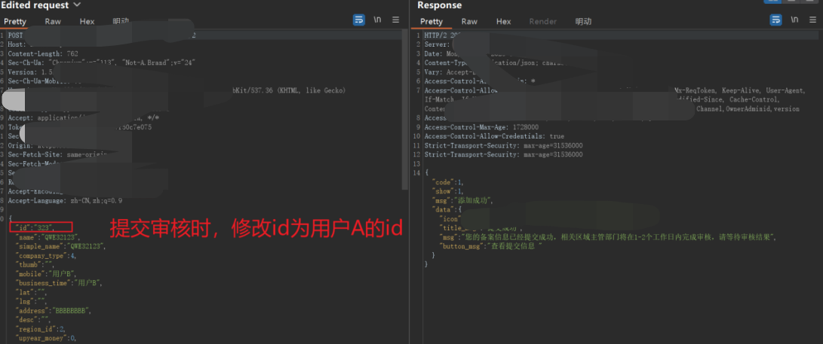Screen dimensions: 823x344
Task: Open the Response pane hamburger options menu
Action: (x=813, y=20)
